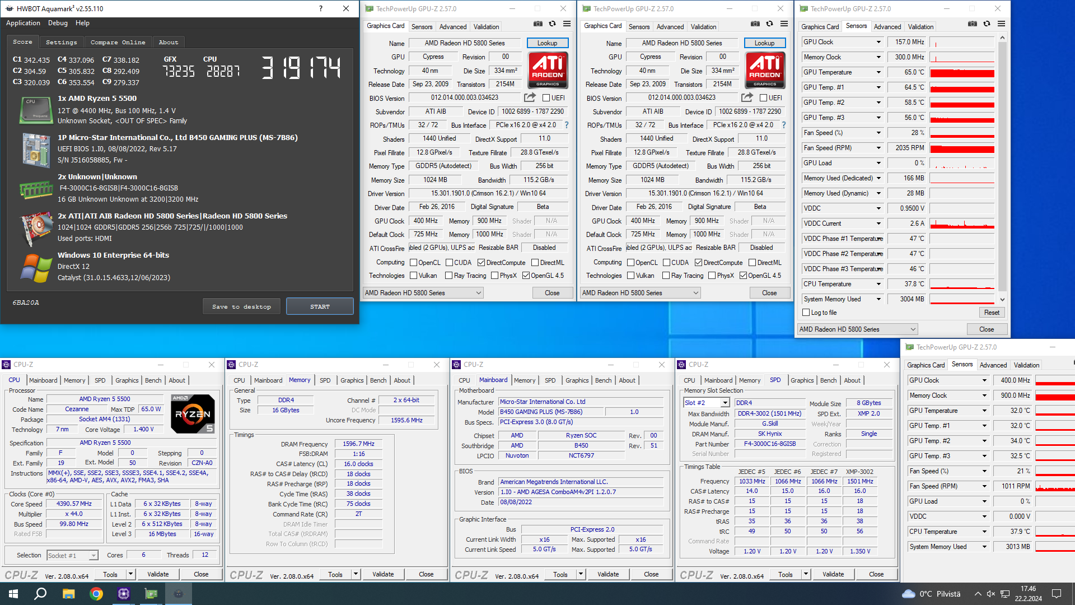The height and width of the screenshot is (605, 1075).
Task: Click Bus Interface question mark in middle GPU-Z
Action: (783, 125)
